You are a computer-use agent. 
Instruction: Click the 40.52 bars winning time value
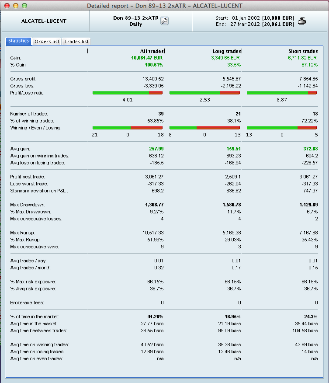tap(152, 345)
